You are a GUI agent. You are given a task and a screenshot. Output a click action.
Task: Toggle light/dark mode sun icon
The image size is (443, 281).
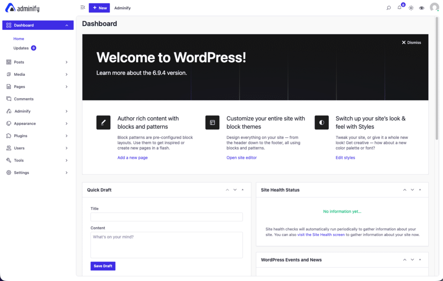point(411,8)
